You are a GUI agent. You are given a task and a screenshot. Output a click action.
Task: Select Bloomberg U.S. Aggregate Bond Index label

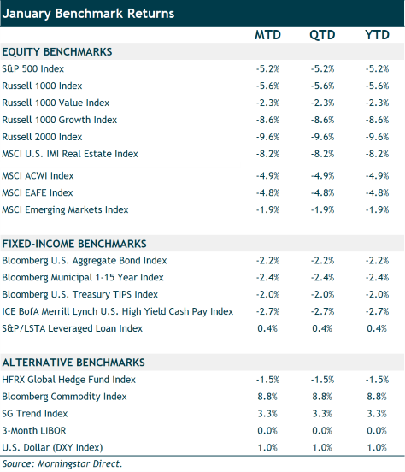click(x=85, y=261)
